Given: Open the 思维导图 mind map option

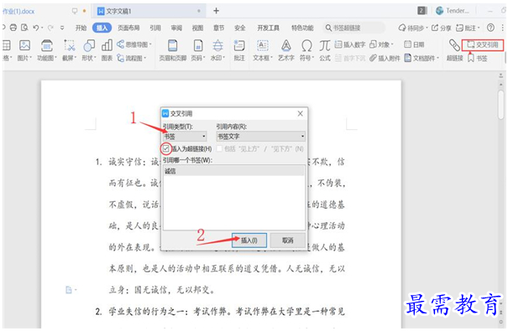Looking at the screenshot, I should (134, 44).
